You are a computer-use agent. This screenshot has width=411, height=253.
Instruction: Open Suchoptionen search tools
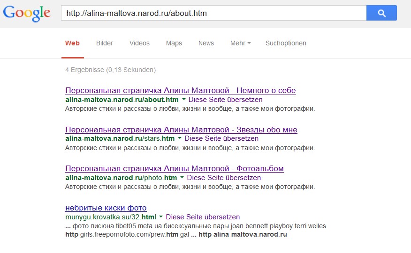click(x=286, y=43)
